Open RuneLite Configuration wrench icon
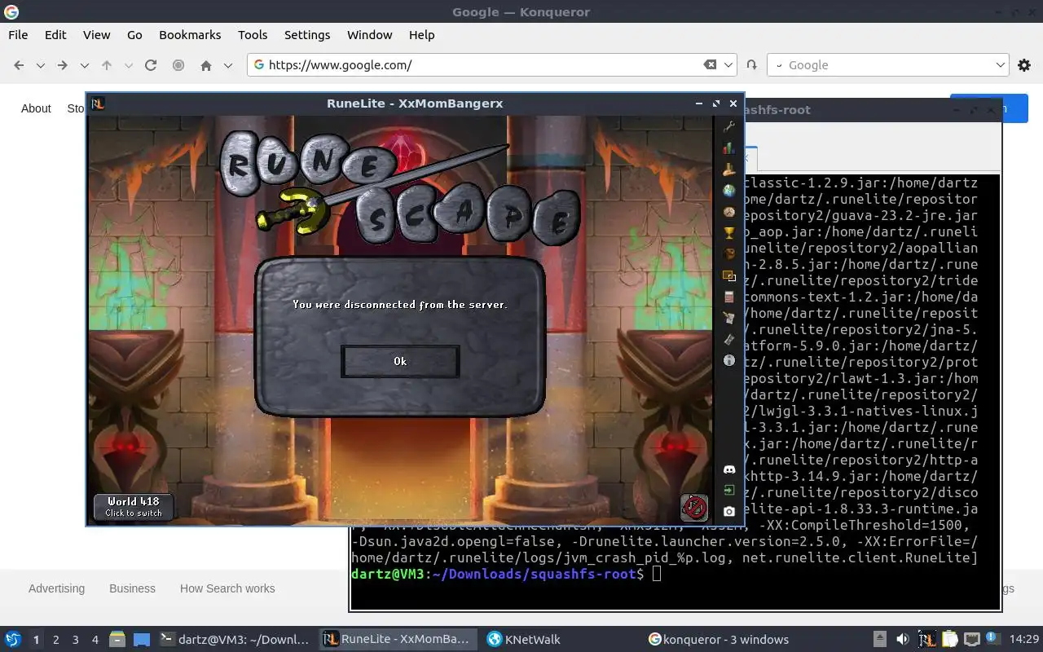The height and width of the screenshot is (652, 1043). tap(728, 126)
